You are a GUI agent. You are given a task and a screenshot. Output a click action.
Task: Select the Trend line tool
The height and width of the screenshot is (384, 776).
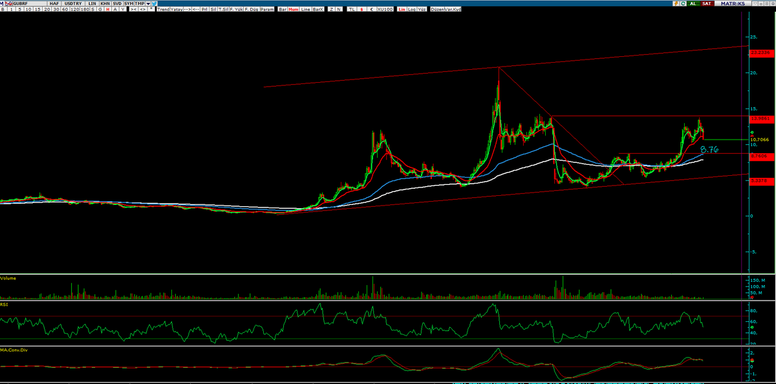coord(163,10)
